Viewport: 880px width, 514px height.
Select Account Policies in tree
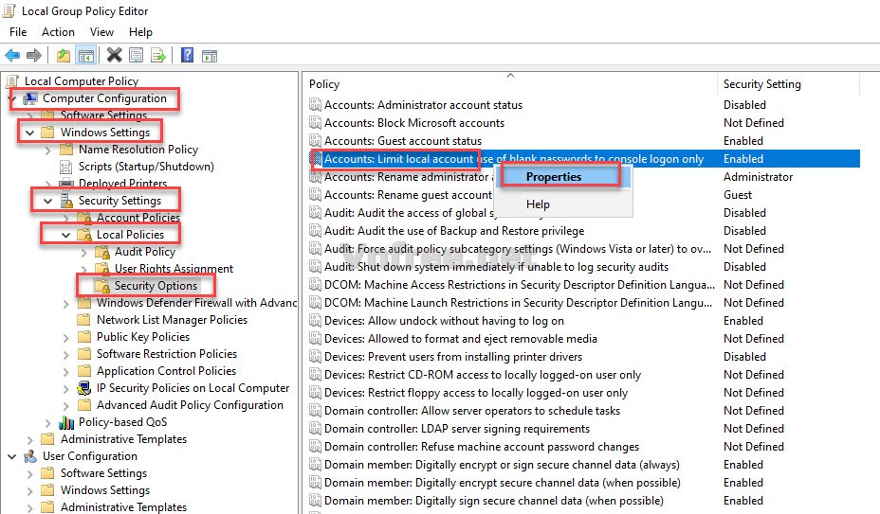tap(138, 218)
